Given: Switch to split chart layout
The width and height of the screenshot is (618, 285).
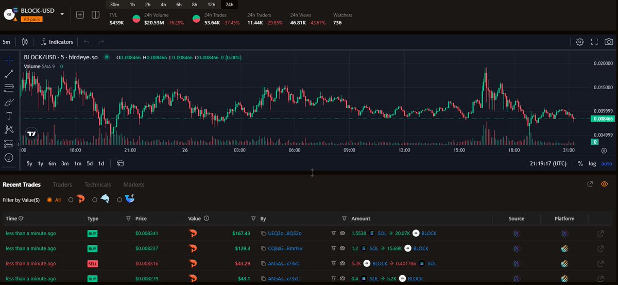Looking at the screenshot, I should point(95,14).
